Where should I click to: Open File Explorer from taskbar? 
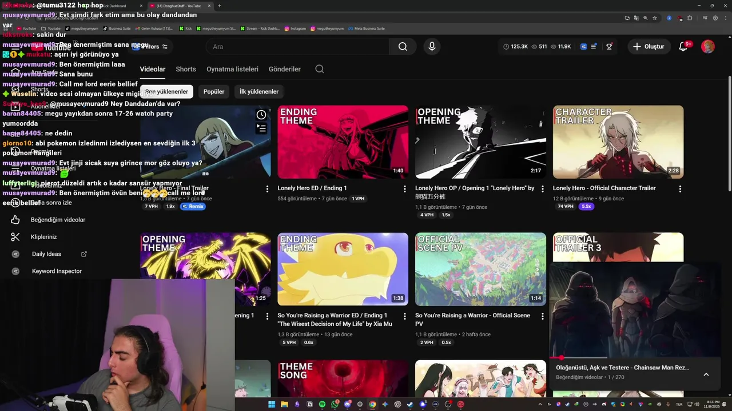pyautogui.click(x=284, y=404)
